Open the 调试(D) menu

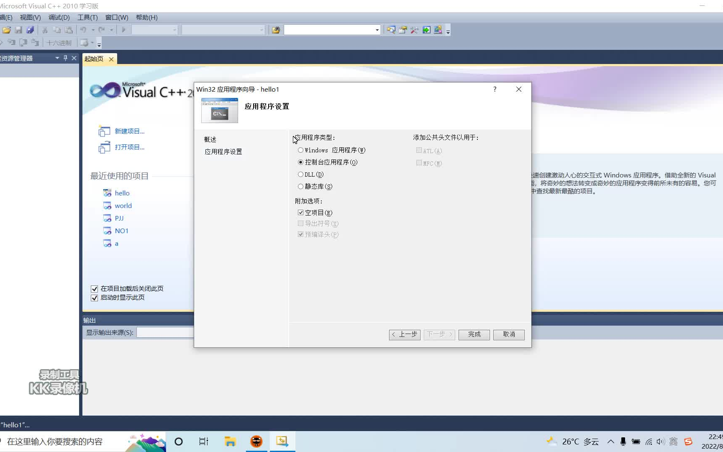59,18
